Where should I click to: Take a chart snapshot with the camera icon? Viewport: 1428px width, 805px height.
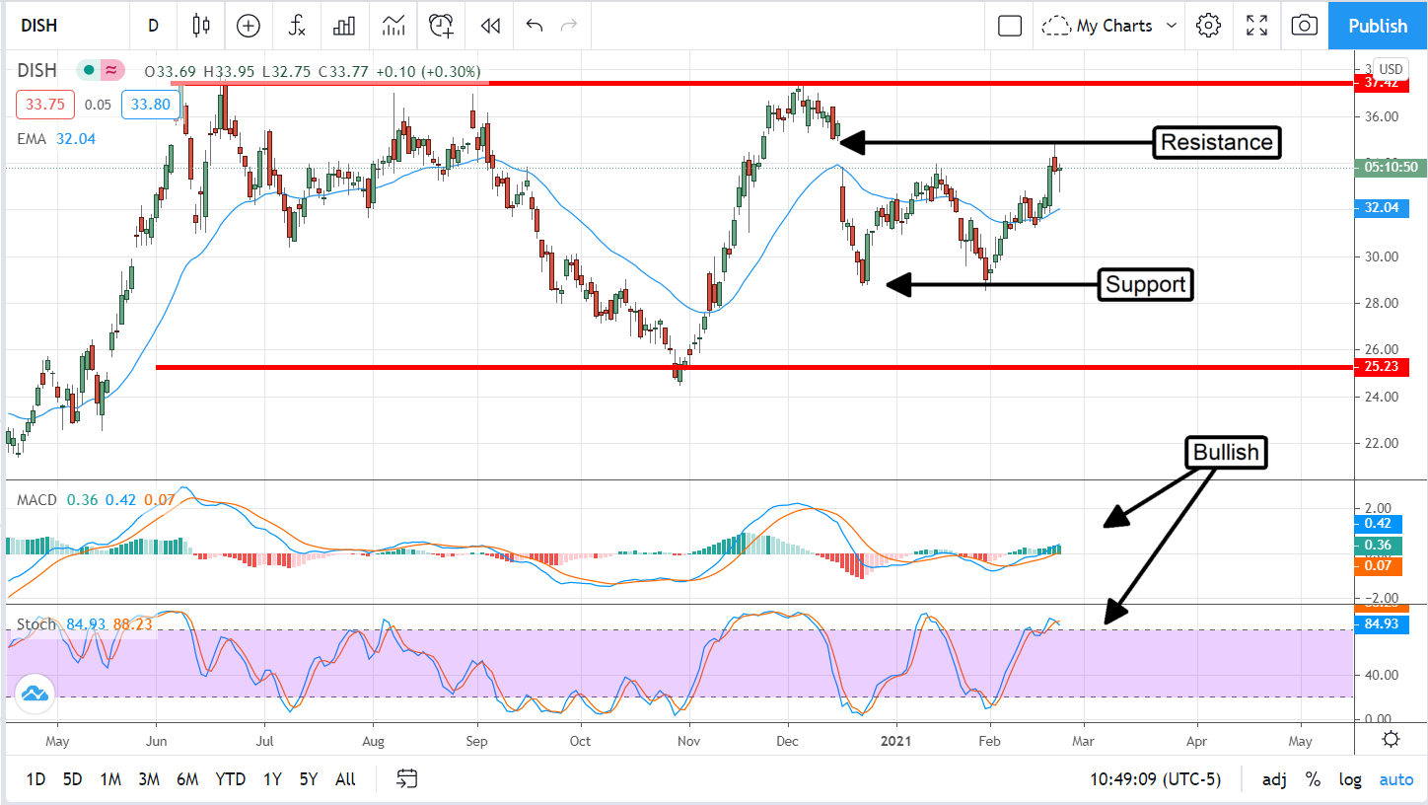(1304, 26)
